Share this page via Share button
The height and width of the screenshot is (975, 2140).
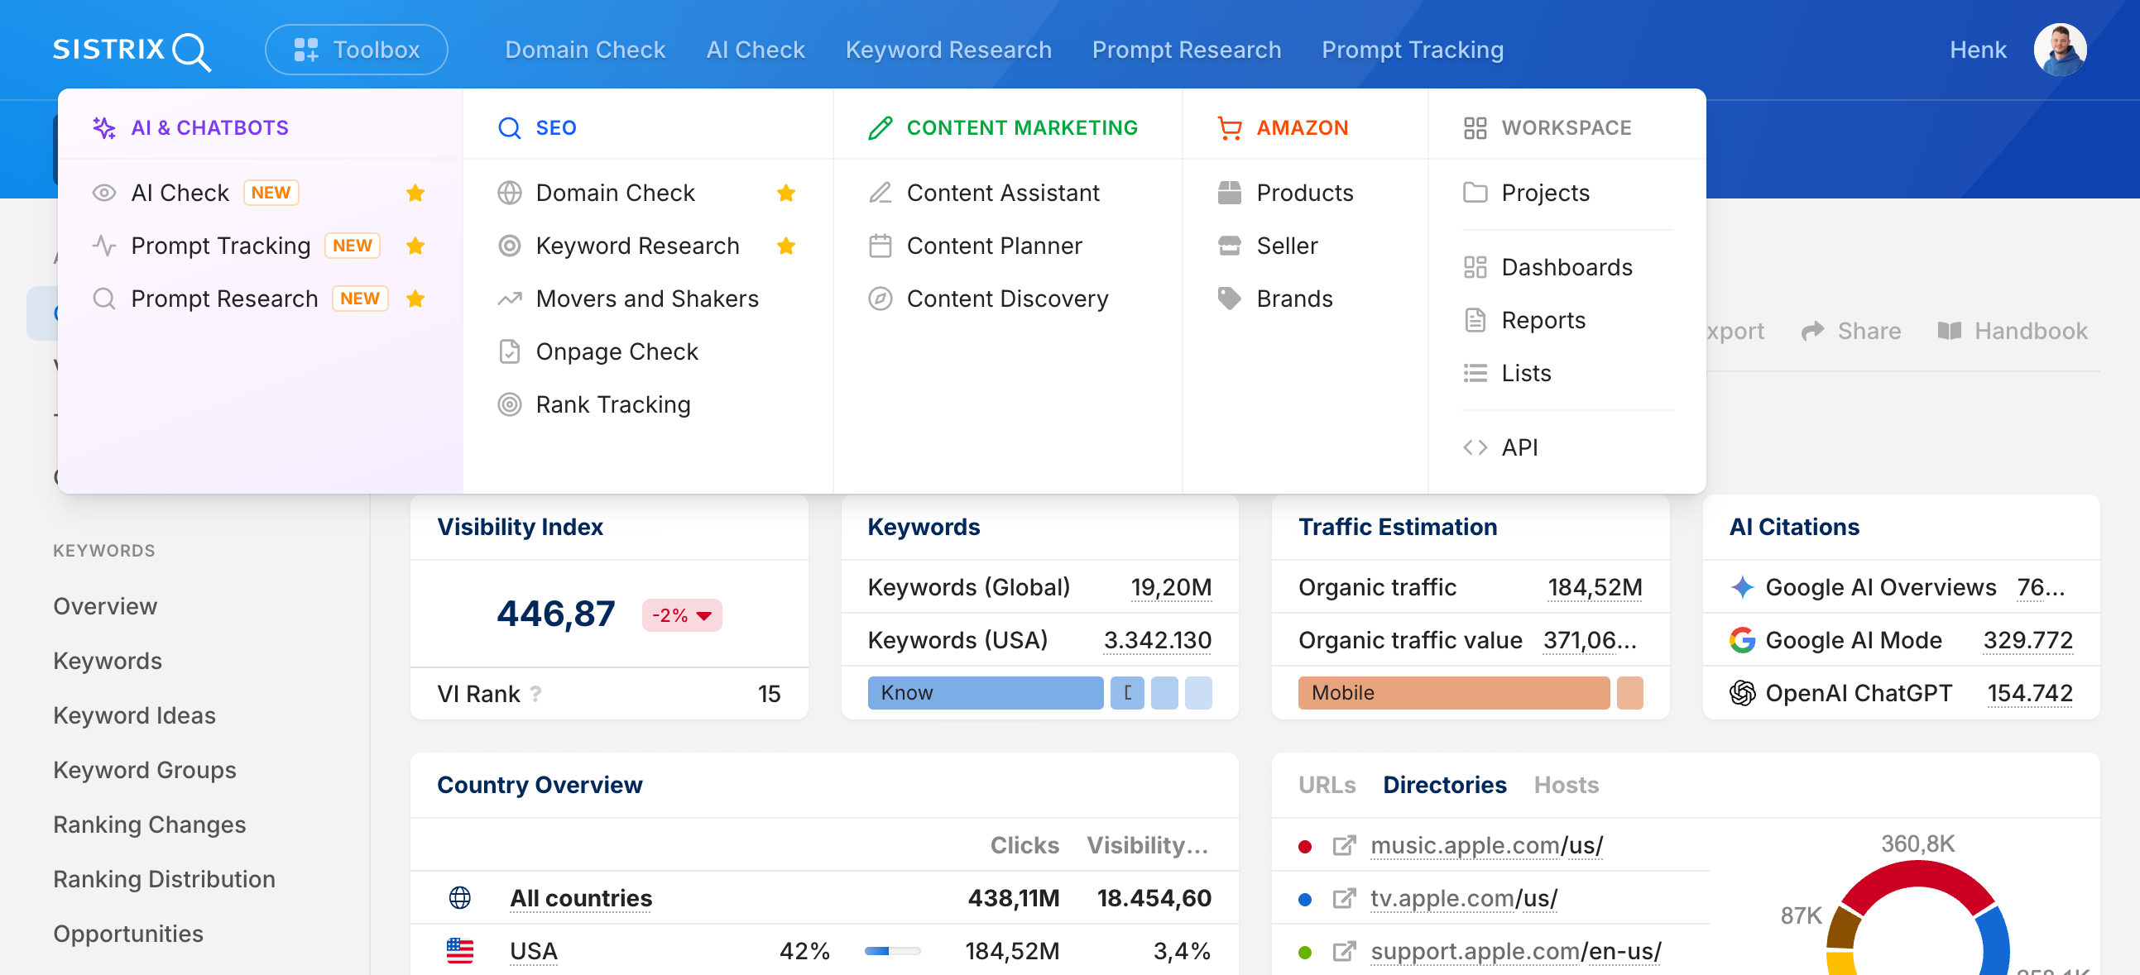click(1851, 332)
